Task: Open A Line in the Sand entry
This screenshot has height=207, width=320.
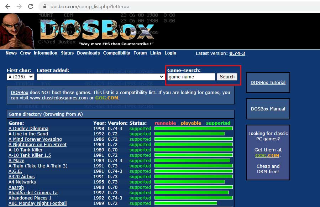Action: [28, 134]
